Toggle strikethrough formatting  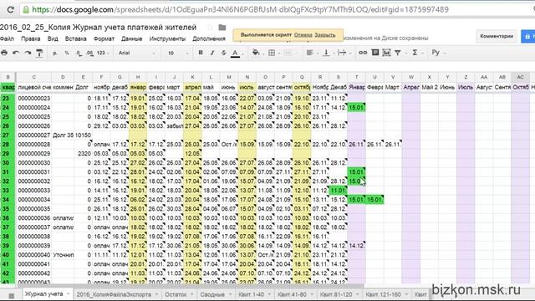(223, 53)
